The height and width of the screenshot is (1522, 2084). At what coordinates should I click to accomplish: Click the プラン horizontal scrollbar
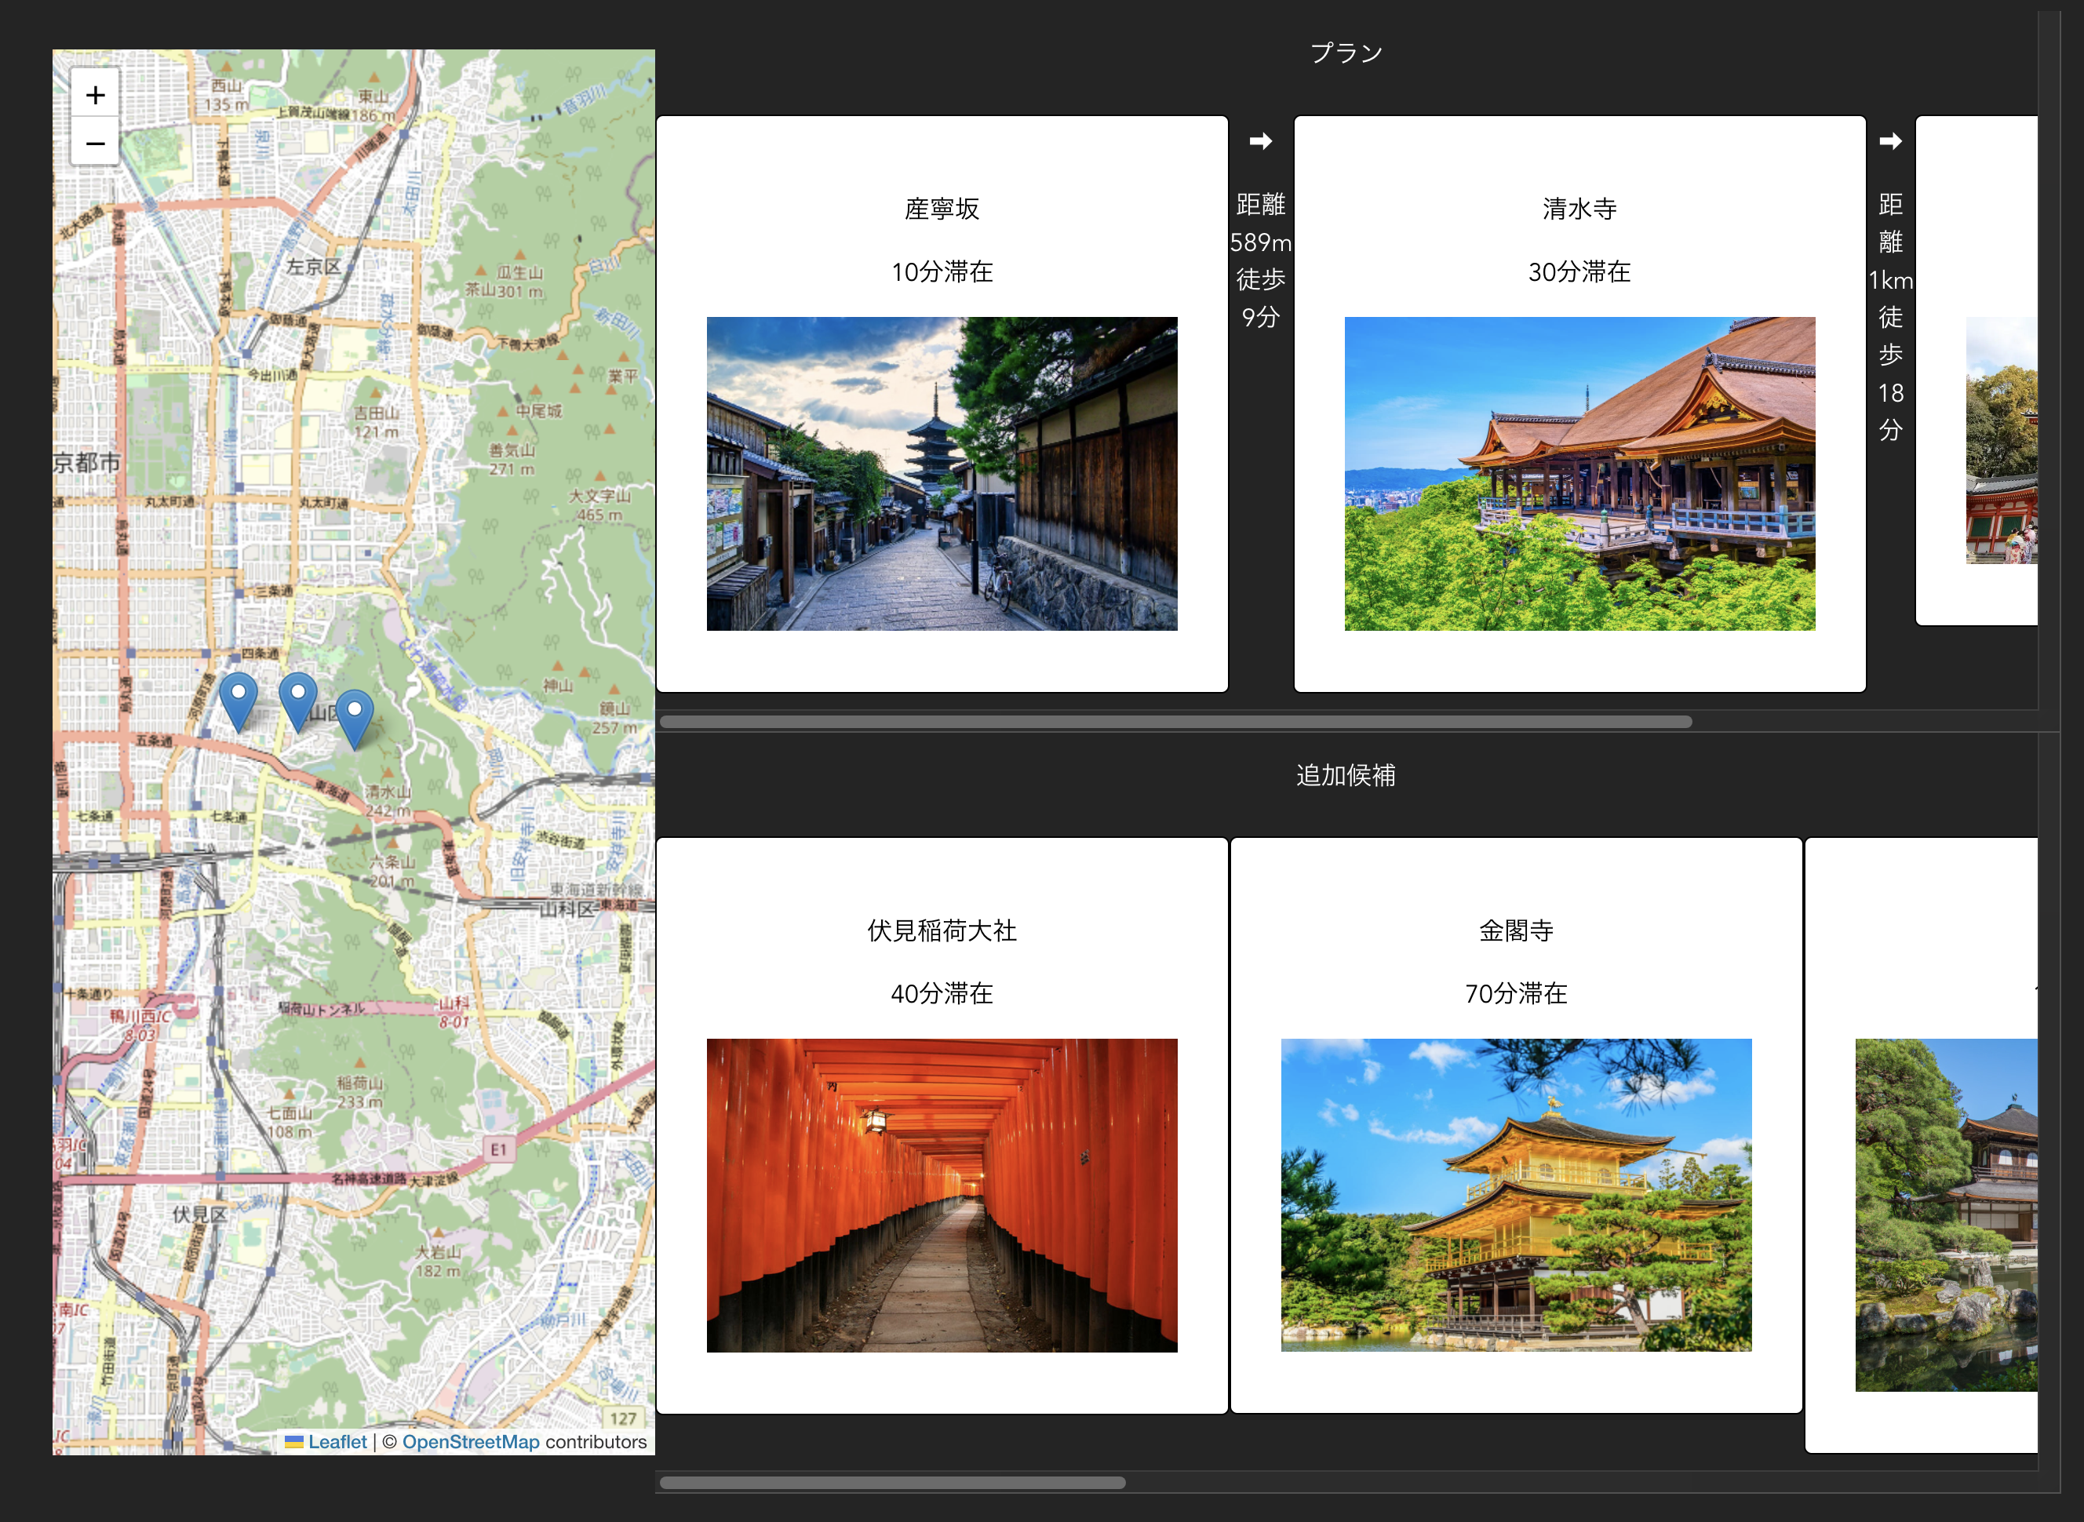pyautogui.click(x=1175, y=722)
